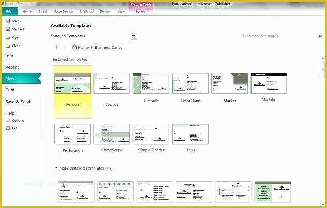The width and height of the screenshot is (327, 208).
Task: Click the Exit icon
Action: [x=8, y=128]
